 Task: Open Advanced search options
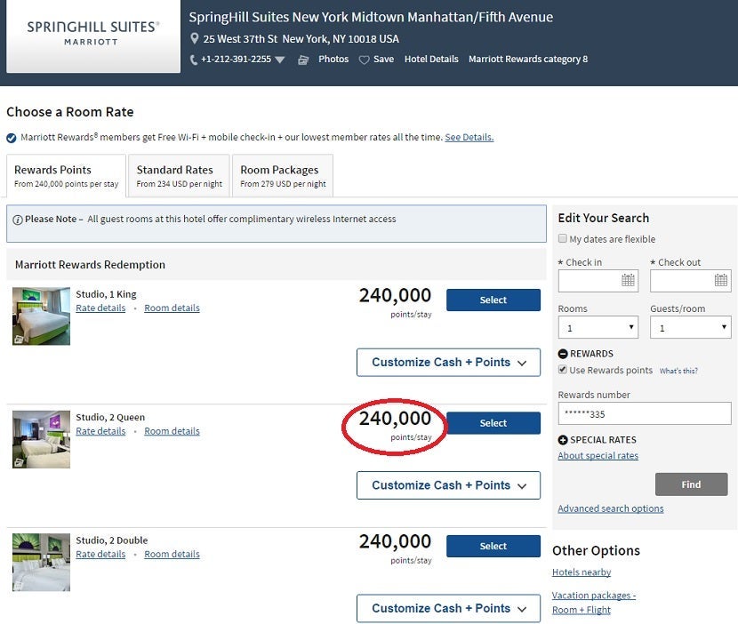click(611, 508)
